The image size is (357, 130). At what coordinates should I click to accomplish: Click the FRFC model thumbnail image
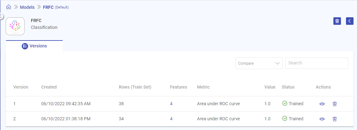(15, 26)
